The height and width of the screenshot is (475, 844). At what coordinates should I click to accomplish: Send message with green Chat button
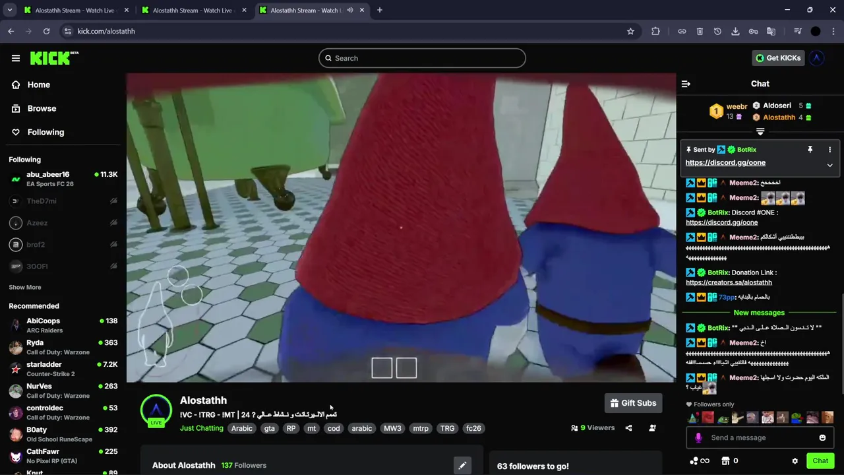point(820,461)
